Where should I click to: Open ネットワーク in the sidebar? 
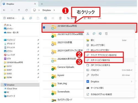9,96
